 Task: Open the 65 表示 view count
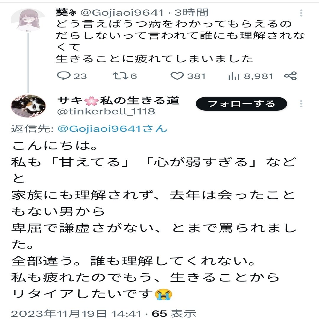click(174, 313)
